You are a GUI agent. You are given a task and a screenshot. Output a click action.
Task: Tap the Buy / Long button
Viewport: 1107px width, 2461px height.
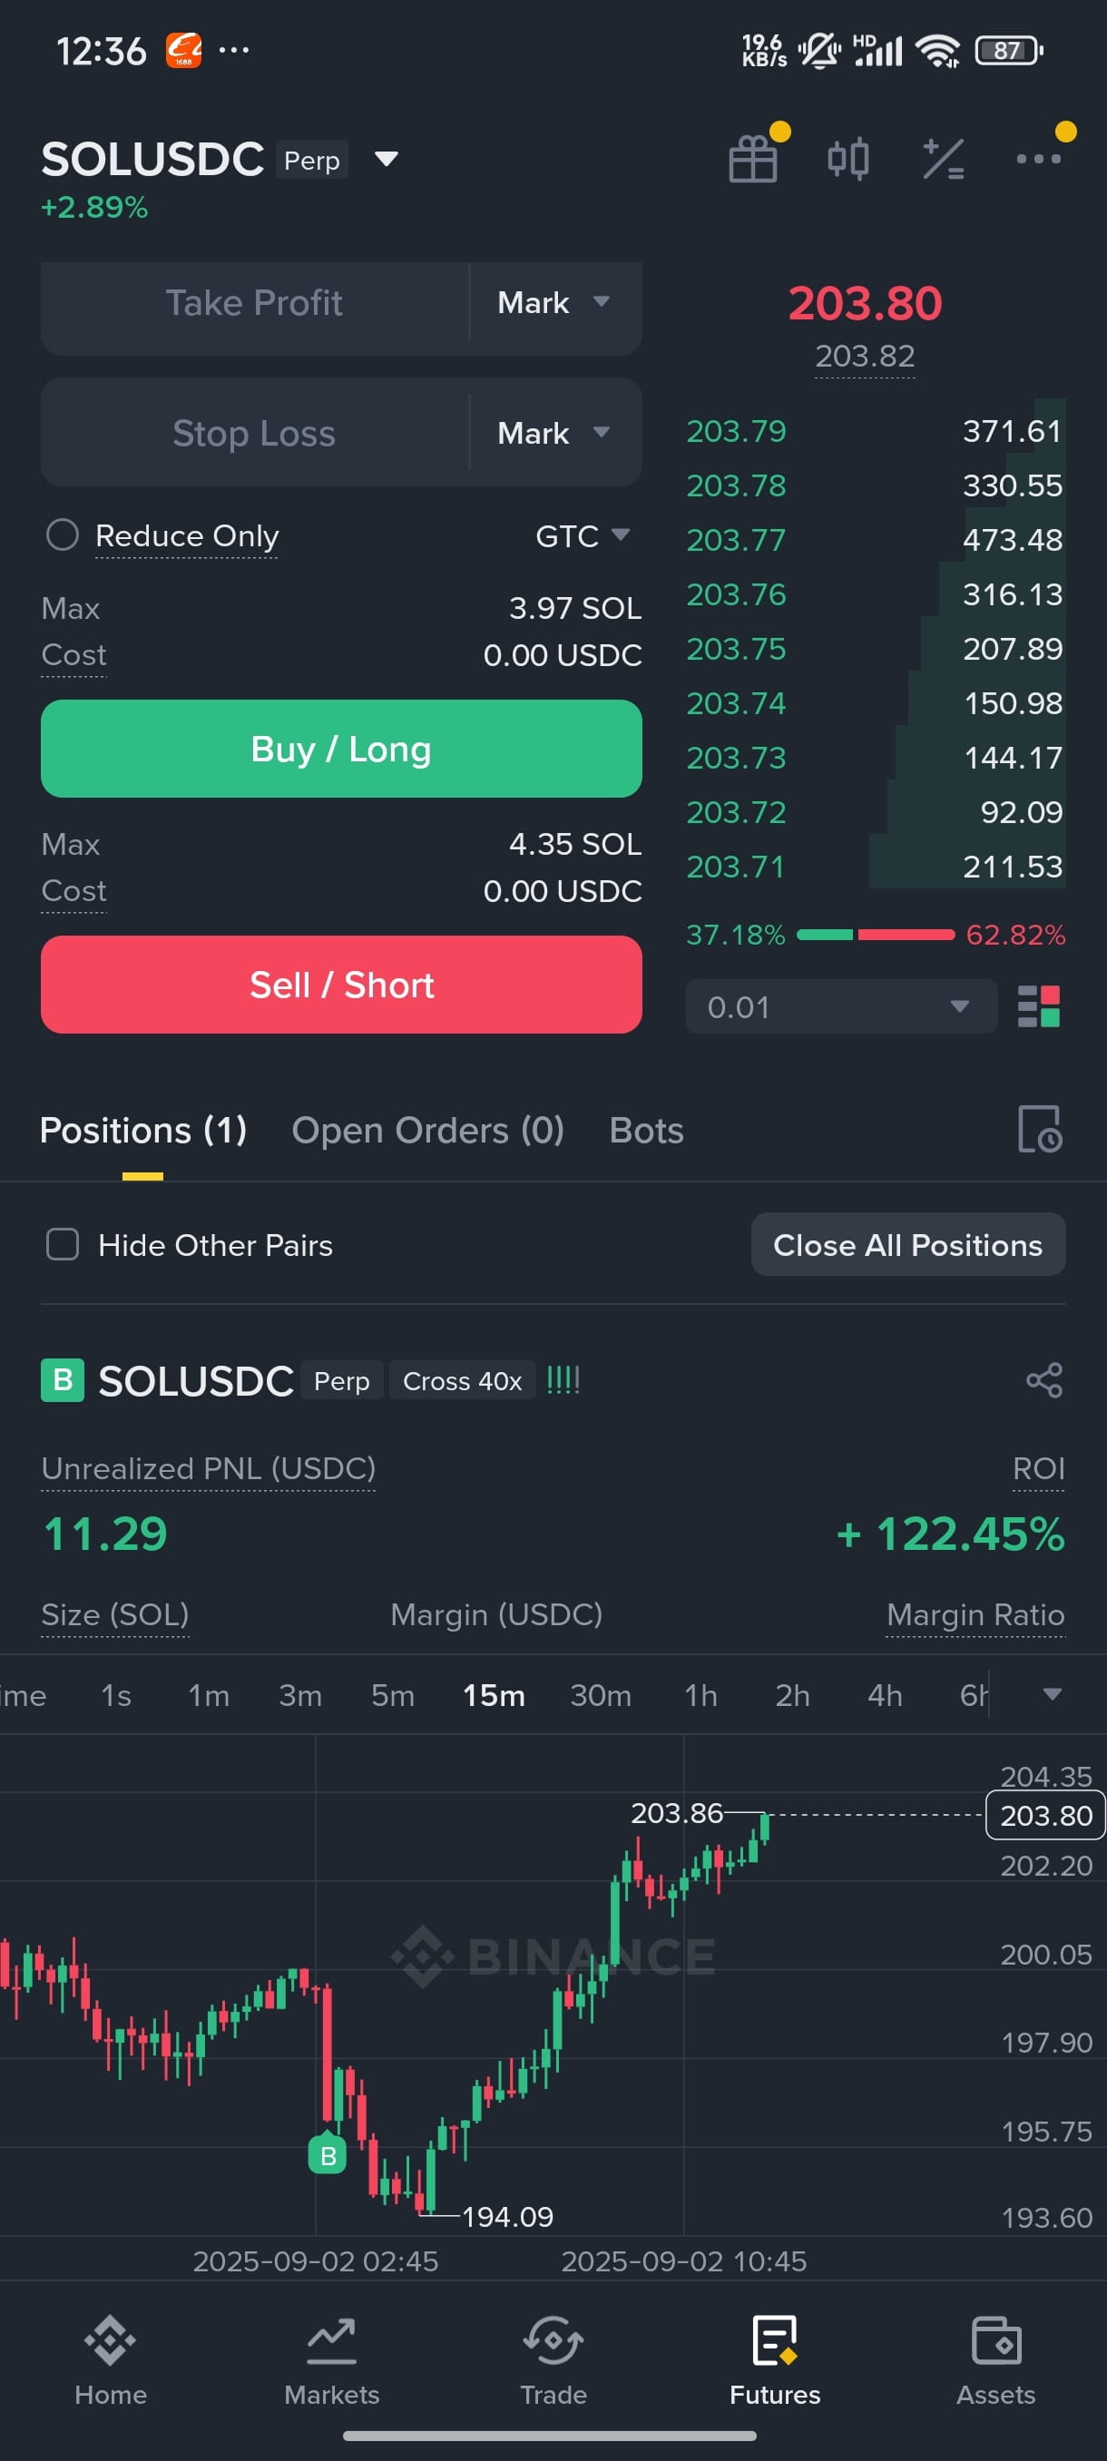[x=341, y=748]
